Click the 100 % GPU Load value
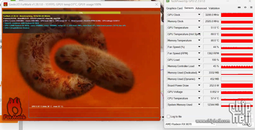Viewport: 255px width, 130px height. 211,60
